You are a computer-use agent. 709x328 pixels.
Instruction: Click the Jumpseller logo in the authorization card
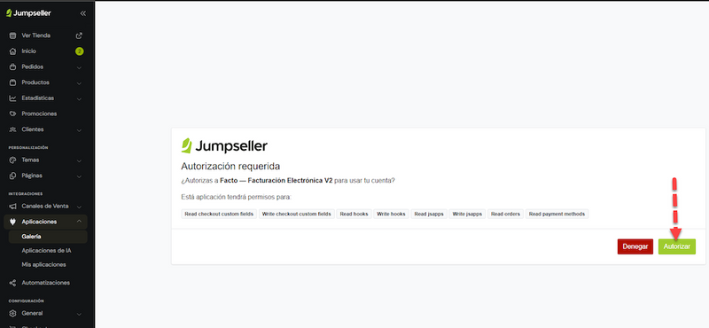224,146
